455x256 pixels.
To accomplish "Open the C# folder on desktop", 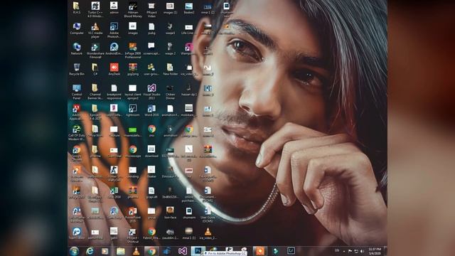I will pos(95,70).
